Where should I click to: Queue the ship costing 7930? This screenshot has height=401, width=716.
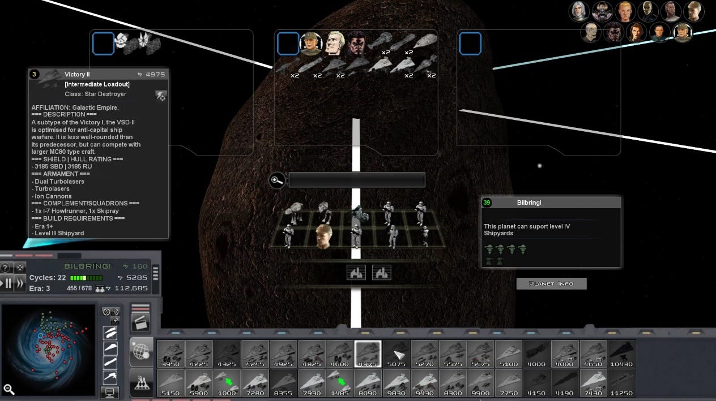coord(312,383)
